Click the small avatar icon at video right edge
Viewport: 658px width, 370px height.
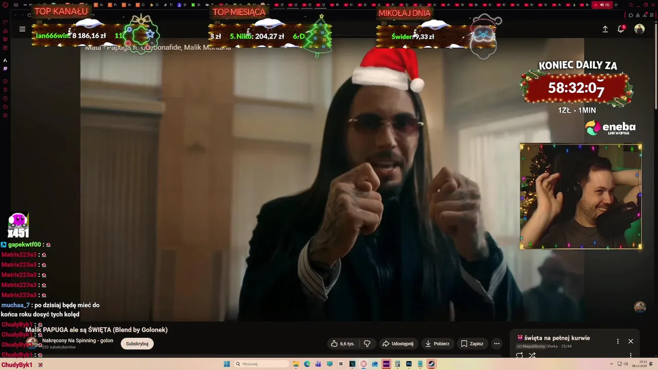click(640, 307)
